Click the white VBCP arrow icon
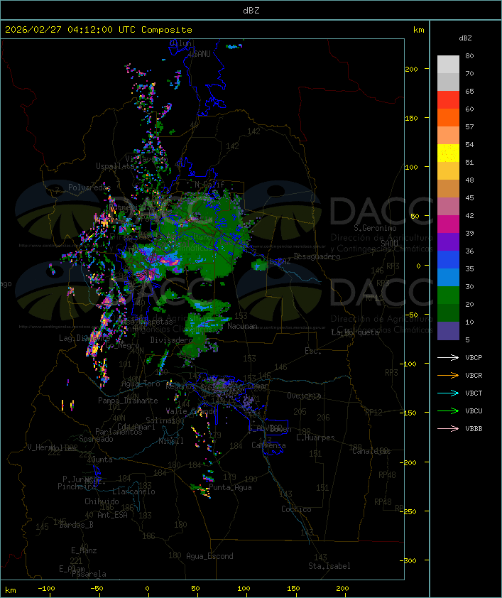Viewport: 502px width, 598px height. [x=448, y=357]
